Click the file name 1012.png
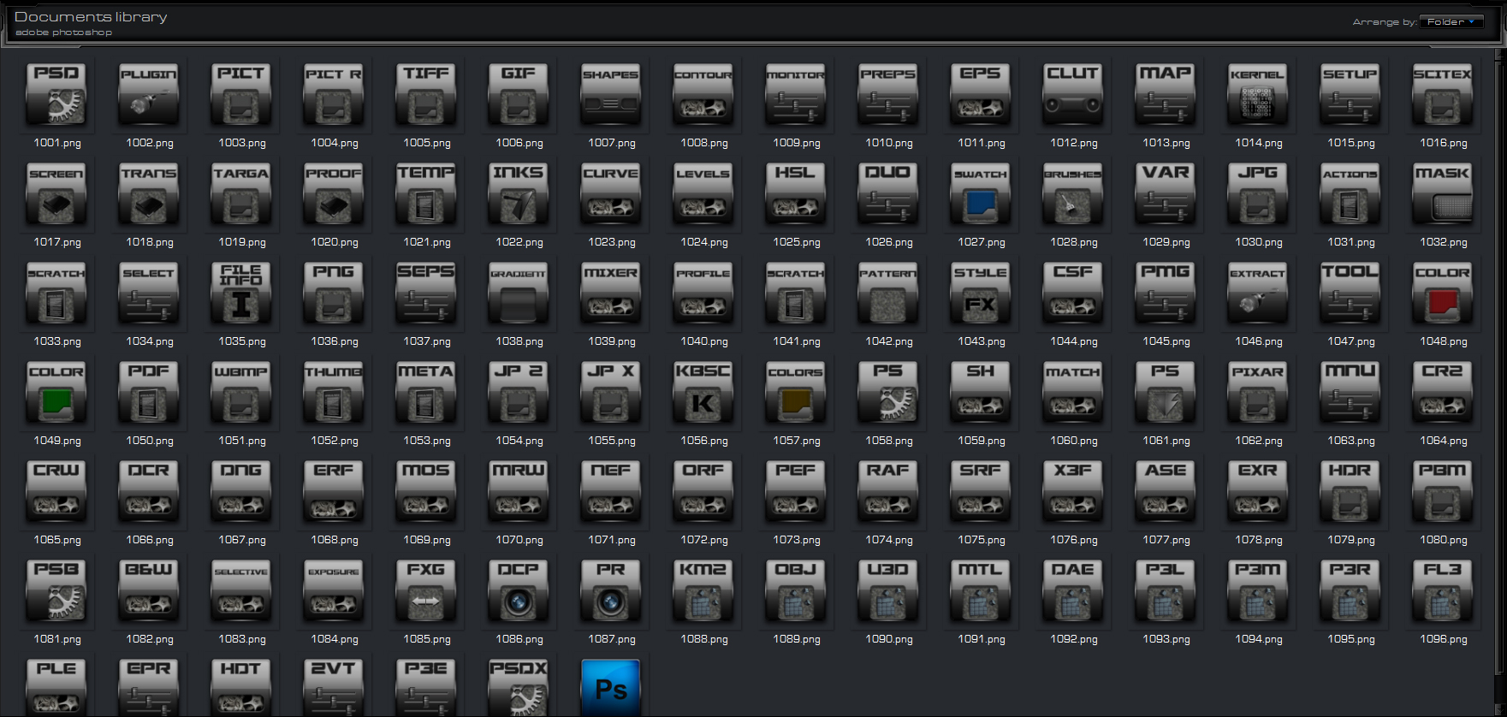 pos(1074,143)
